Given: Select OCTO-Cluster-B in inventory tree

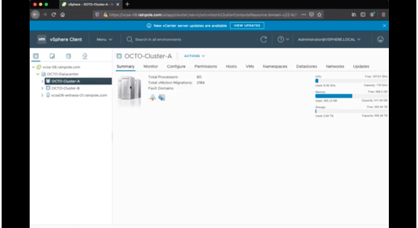Looking at the screenshot, I should click(x=66, y=88).
